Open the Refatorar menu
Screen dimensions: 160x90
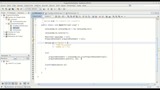[x=37, y=5]
